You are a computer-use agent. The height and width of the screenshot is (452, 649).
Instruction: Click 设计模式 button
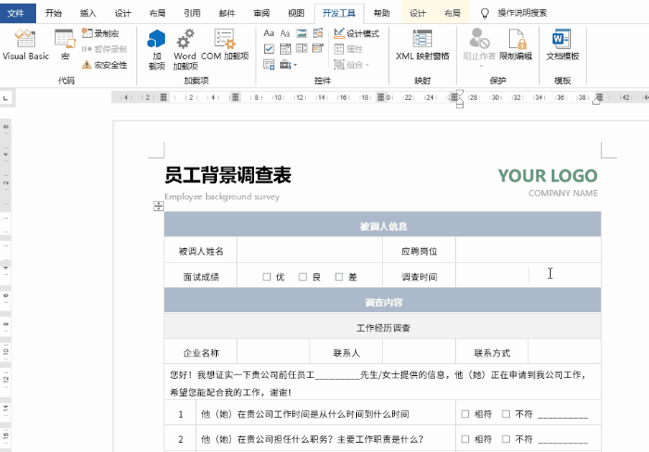[356, 34]
